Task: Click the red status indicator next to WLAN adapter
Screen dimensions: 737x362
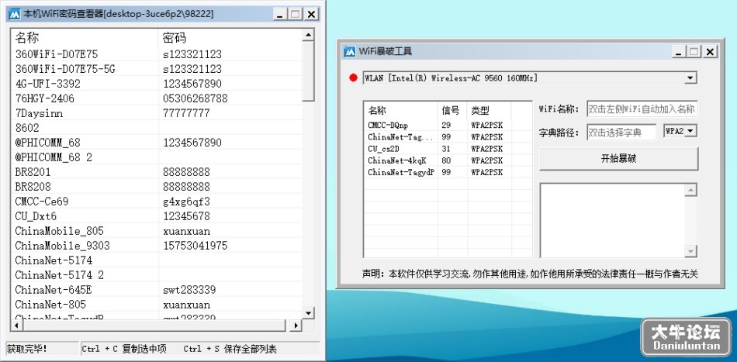Action: pos(354,78)
